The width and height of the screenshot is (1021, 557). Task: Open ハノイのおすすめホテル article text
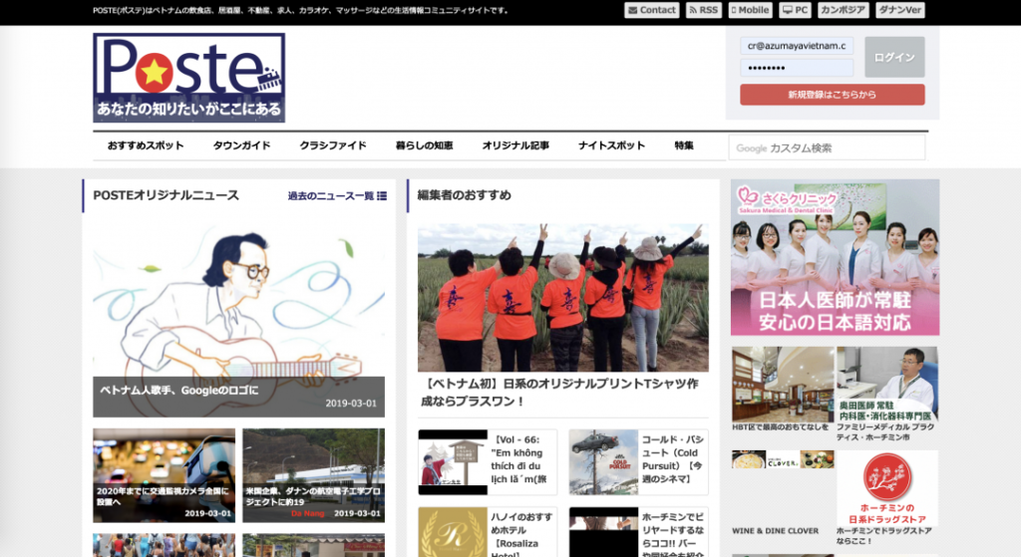click(521, 533)
